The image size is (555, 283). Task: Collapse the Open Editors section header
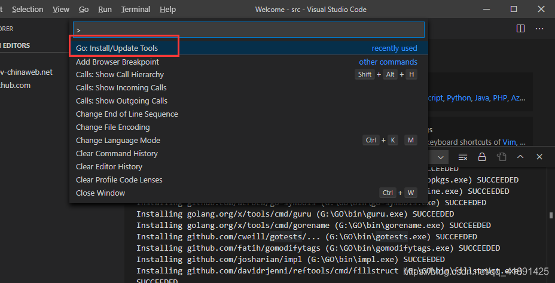pos(15,45)
